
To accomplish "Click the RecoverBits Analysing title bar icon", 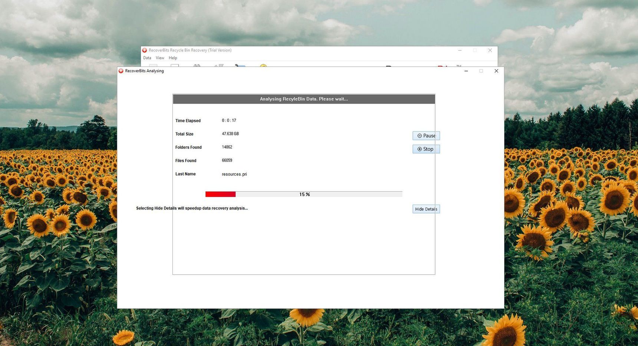I will [121, 71].
